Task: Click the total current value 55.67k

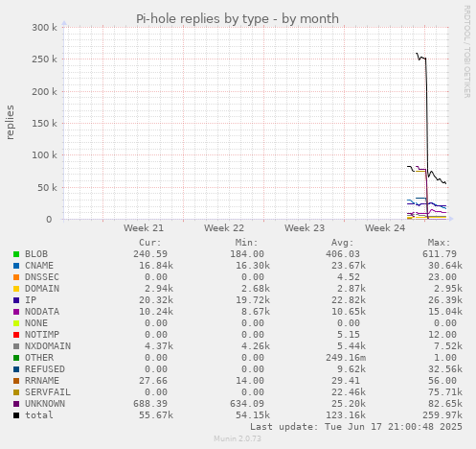Action: point(156,415)
